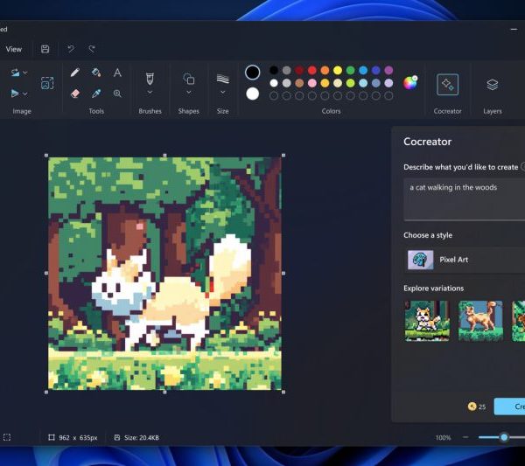Click the zoom out minus button

(x=465, y=437)
